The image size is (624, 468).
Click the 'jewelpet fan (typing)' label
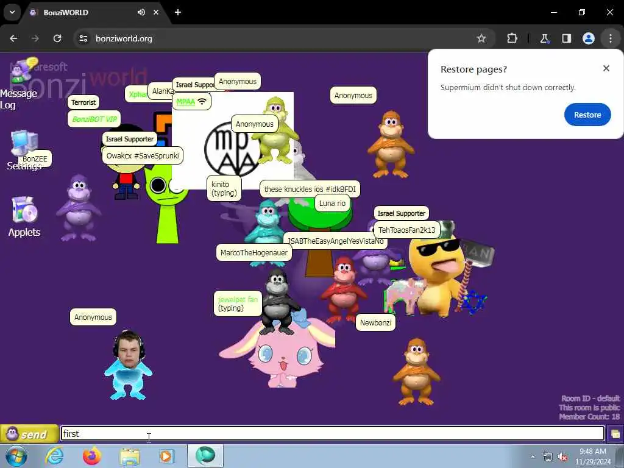point(238,303)
